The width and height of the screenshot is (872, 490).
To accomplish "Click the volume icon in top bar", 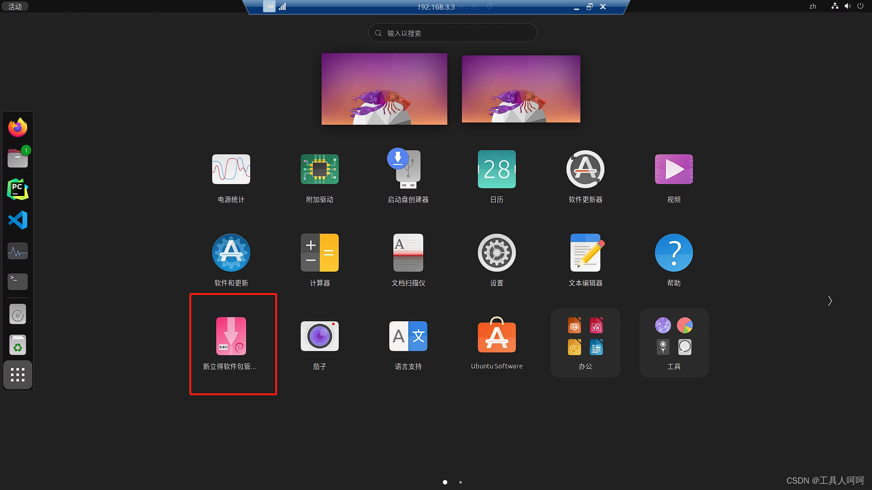I will tap(847, 6).
